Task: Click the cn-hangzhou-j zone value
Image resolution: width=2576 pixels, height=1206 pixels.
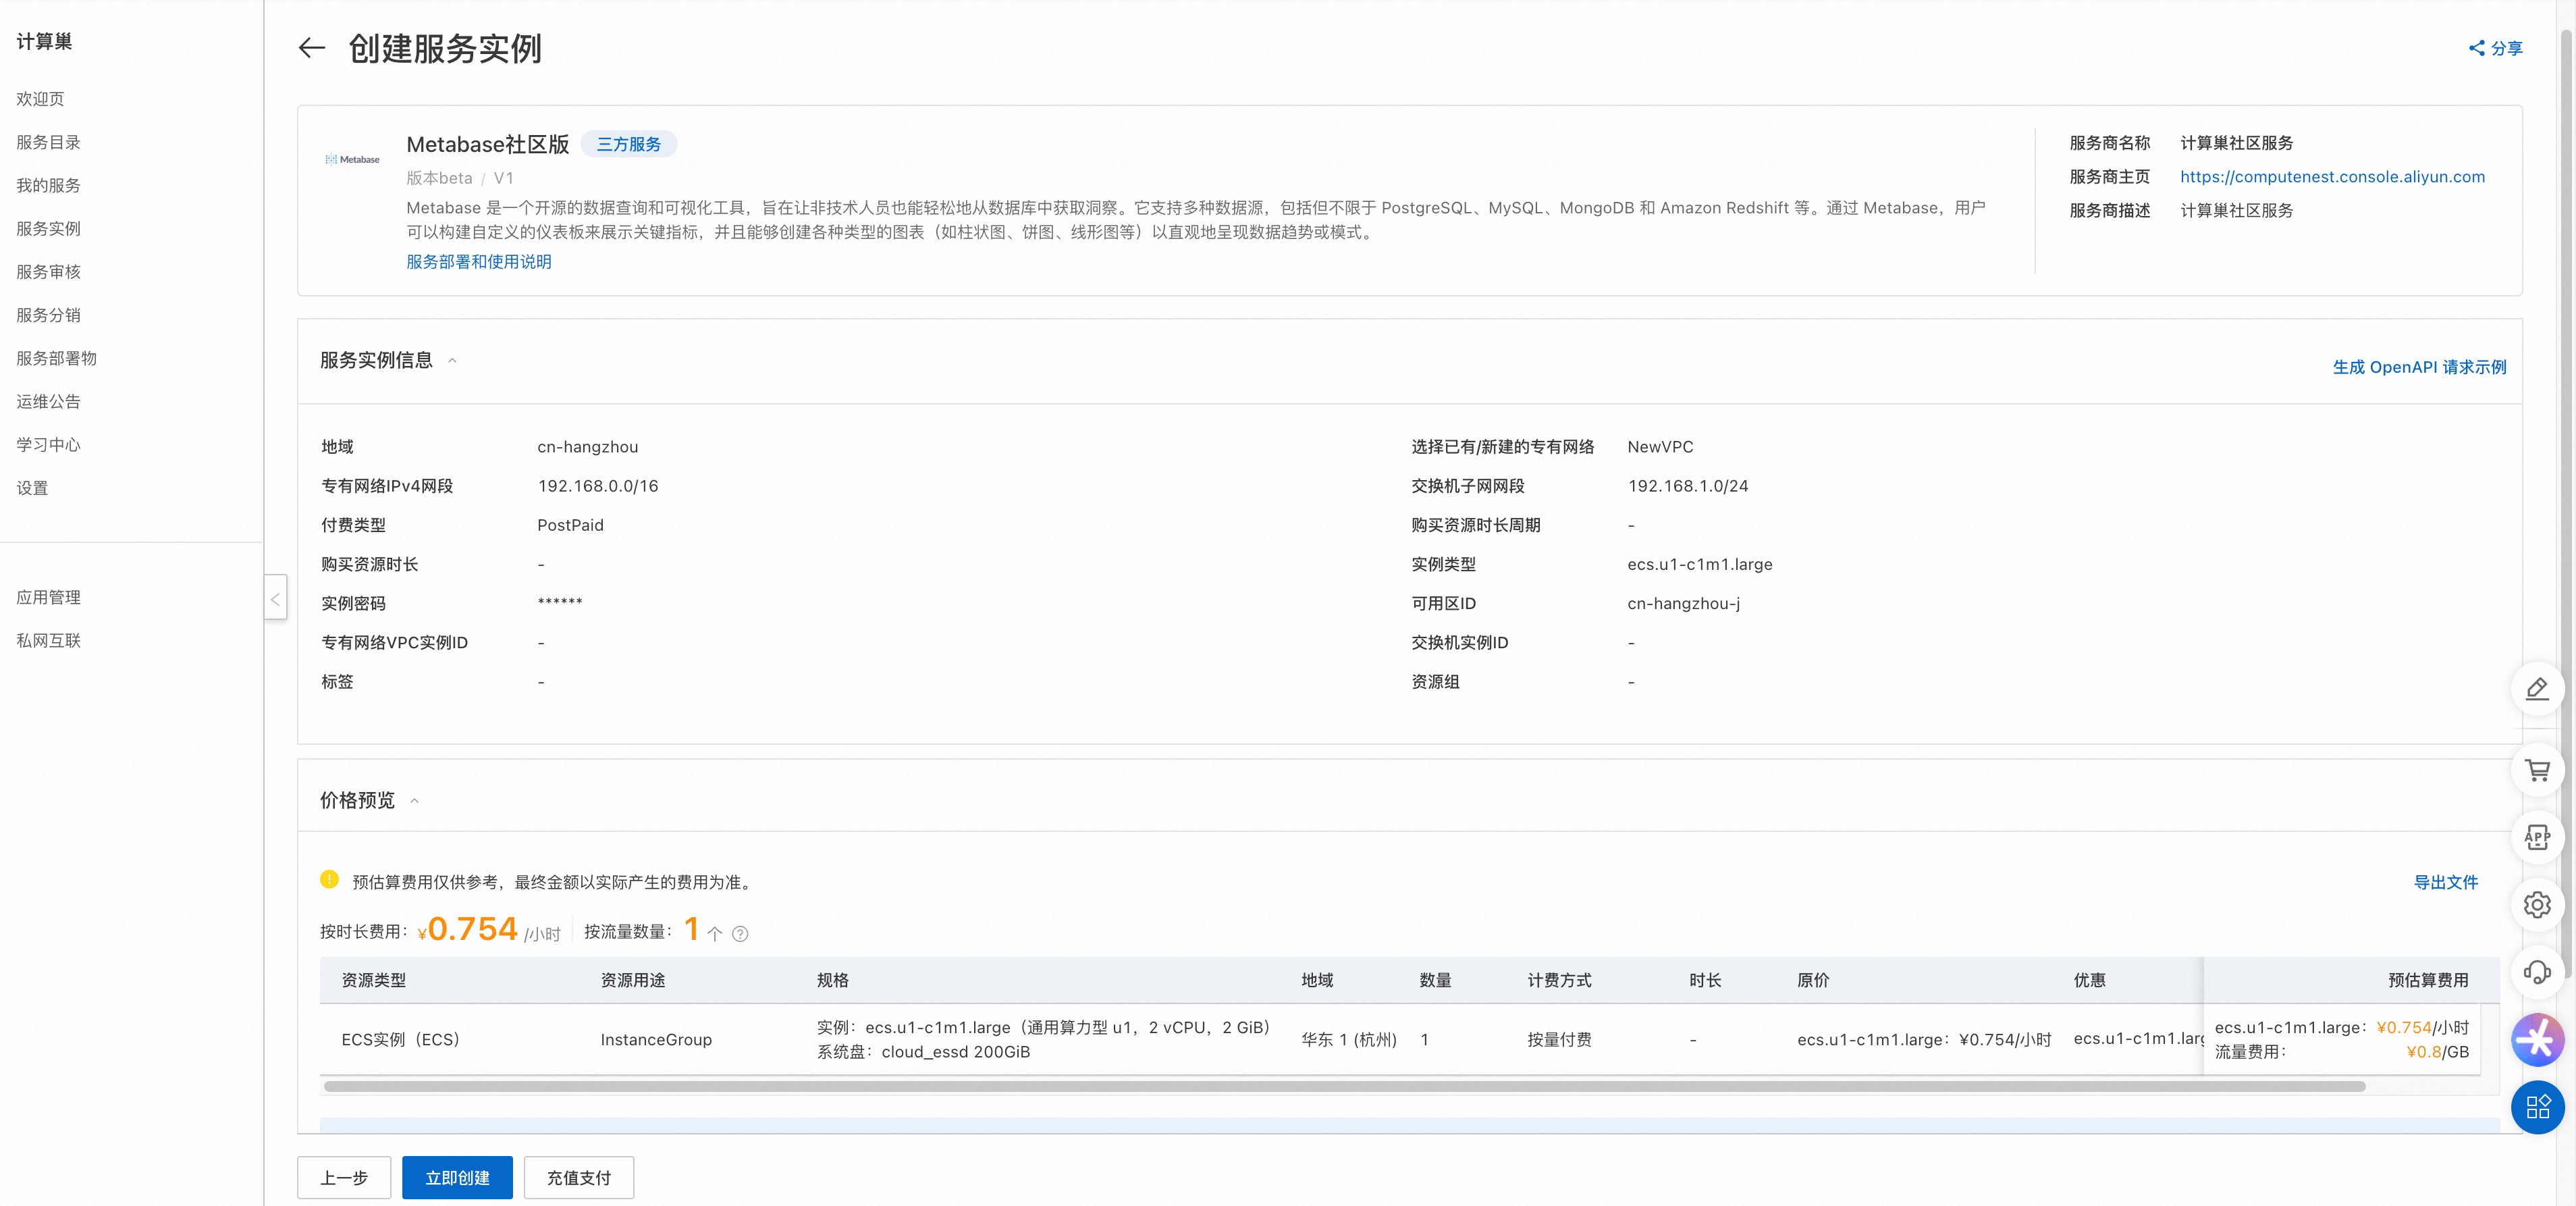Action: coord(1683,603)
